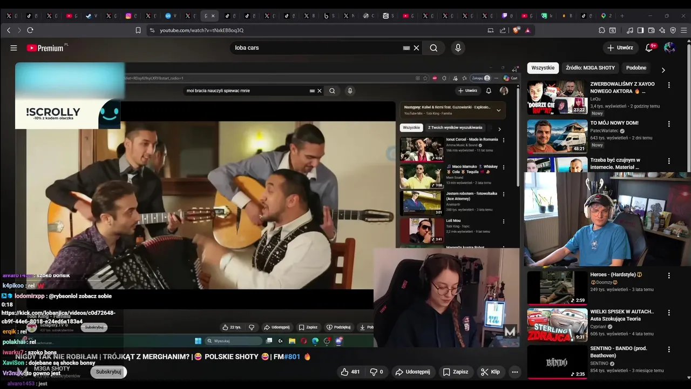
Task: Create a clip with the Klip button
Action: pos(490,372)
